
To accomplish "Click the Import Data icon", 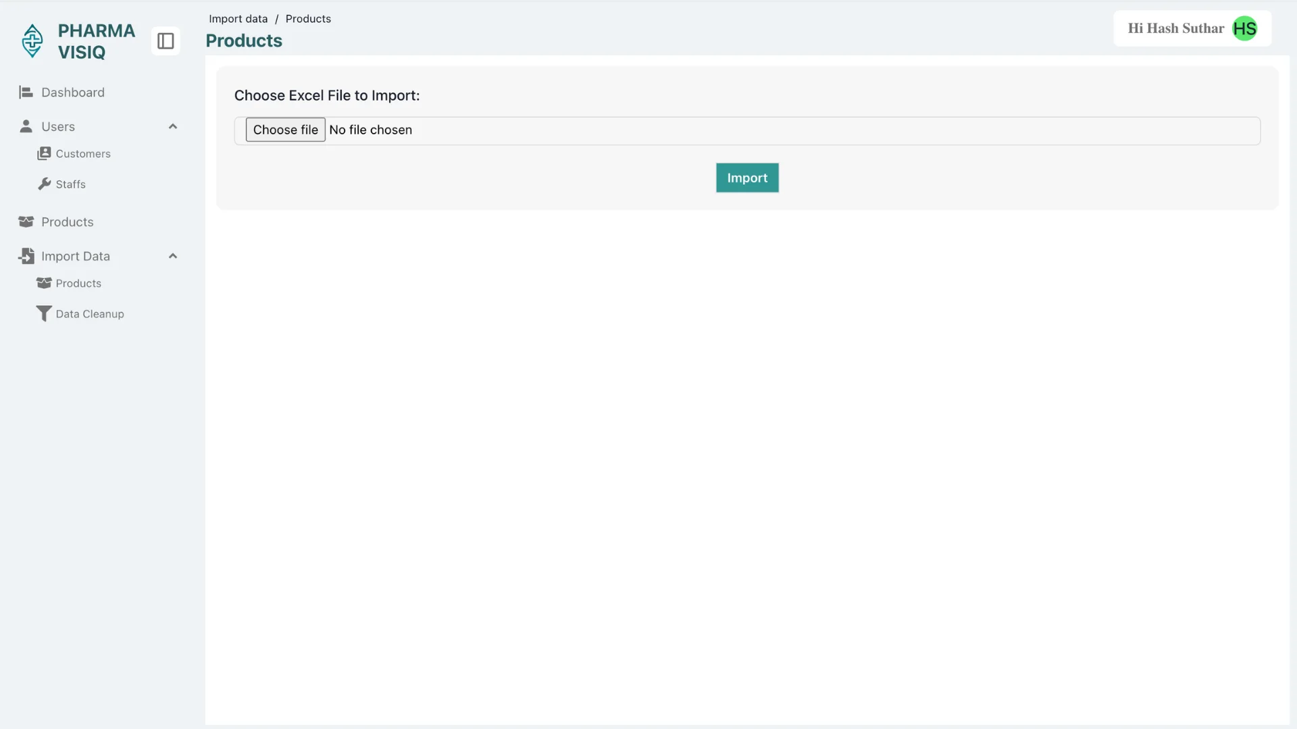I will click(26, 256).
